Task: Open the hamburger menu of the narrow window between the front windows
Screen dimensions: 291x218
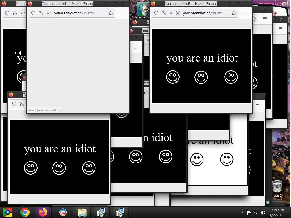Action: pyautogui.click(x=136, y=47)
